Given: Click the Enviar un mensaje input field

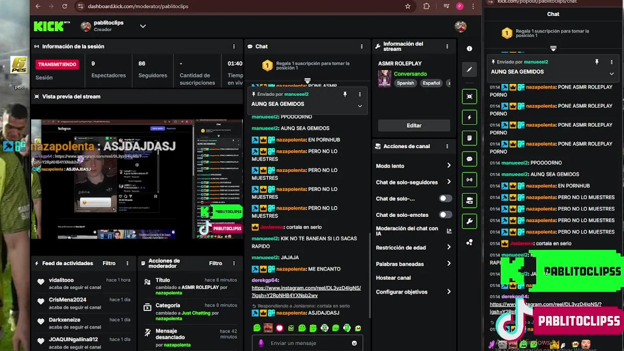Looking at the screenshot, I should pos(307,343).
